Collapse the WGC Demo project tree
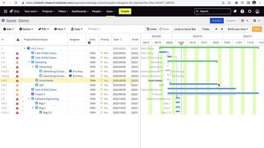 (x=25, y=49)
